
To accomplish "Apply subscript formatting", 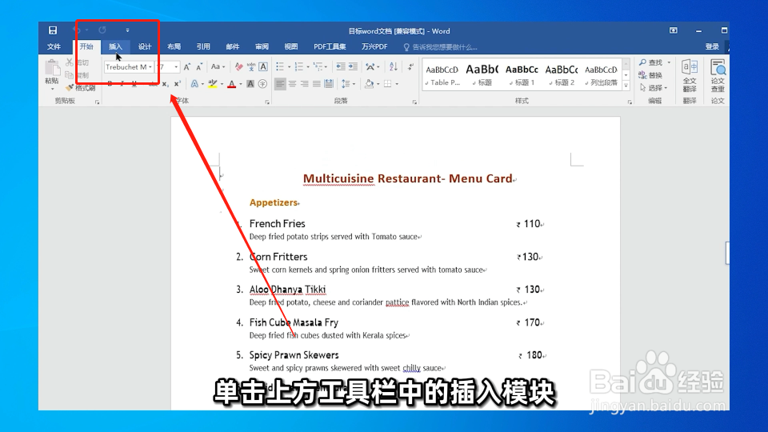I will pos(165,84).
